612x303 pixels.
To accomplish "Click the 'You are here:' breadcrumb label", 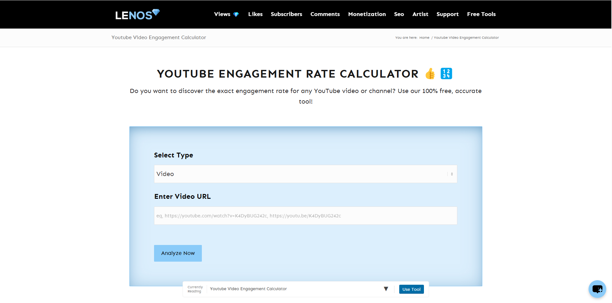I will click(x=406, y=38).
